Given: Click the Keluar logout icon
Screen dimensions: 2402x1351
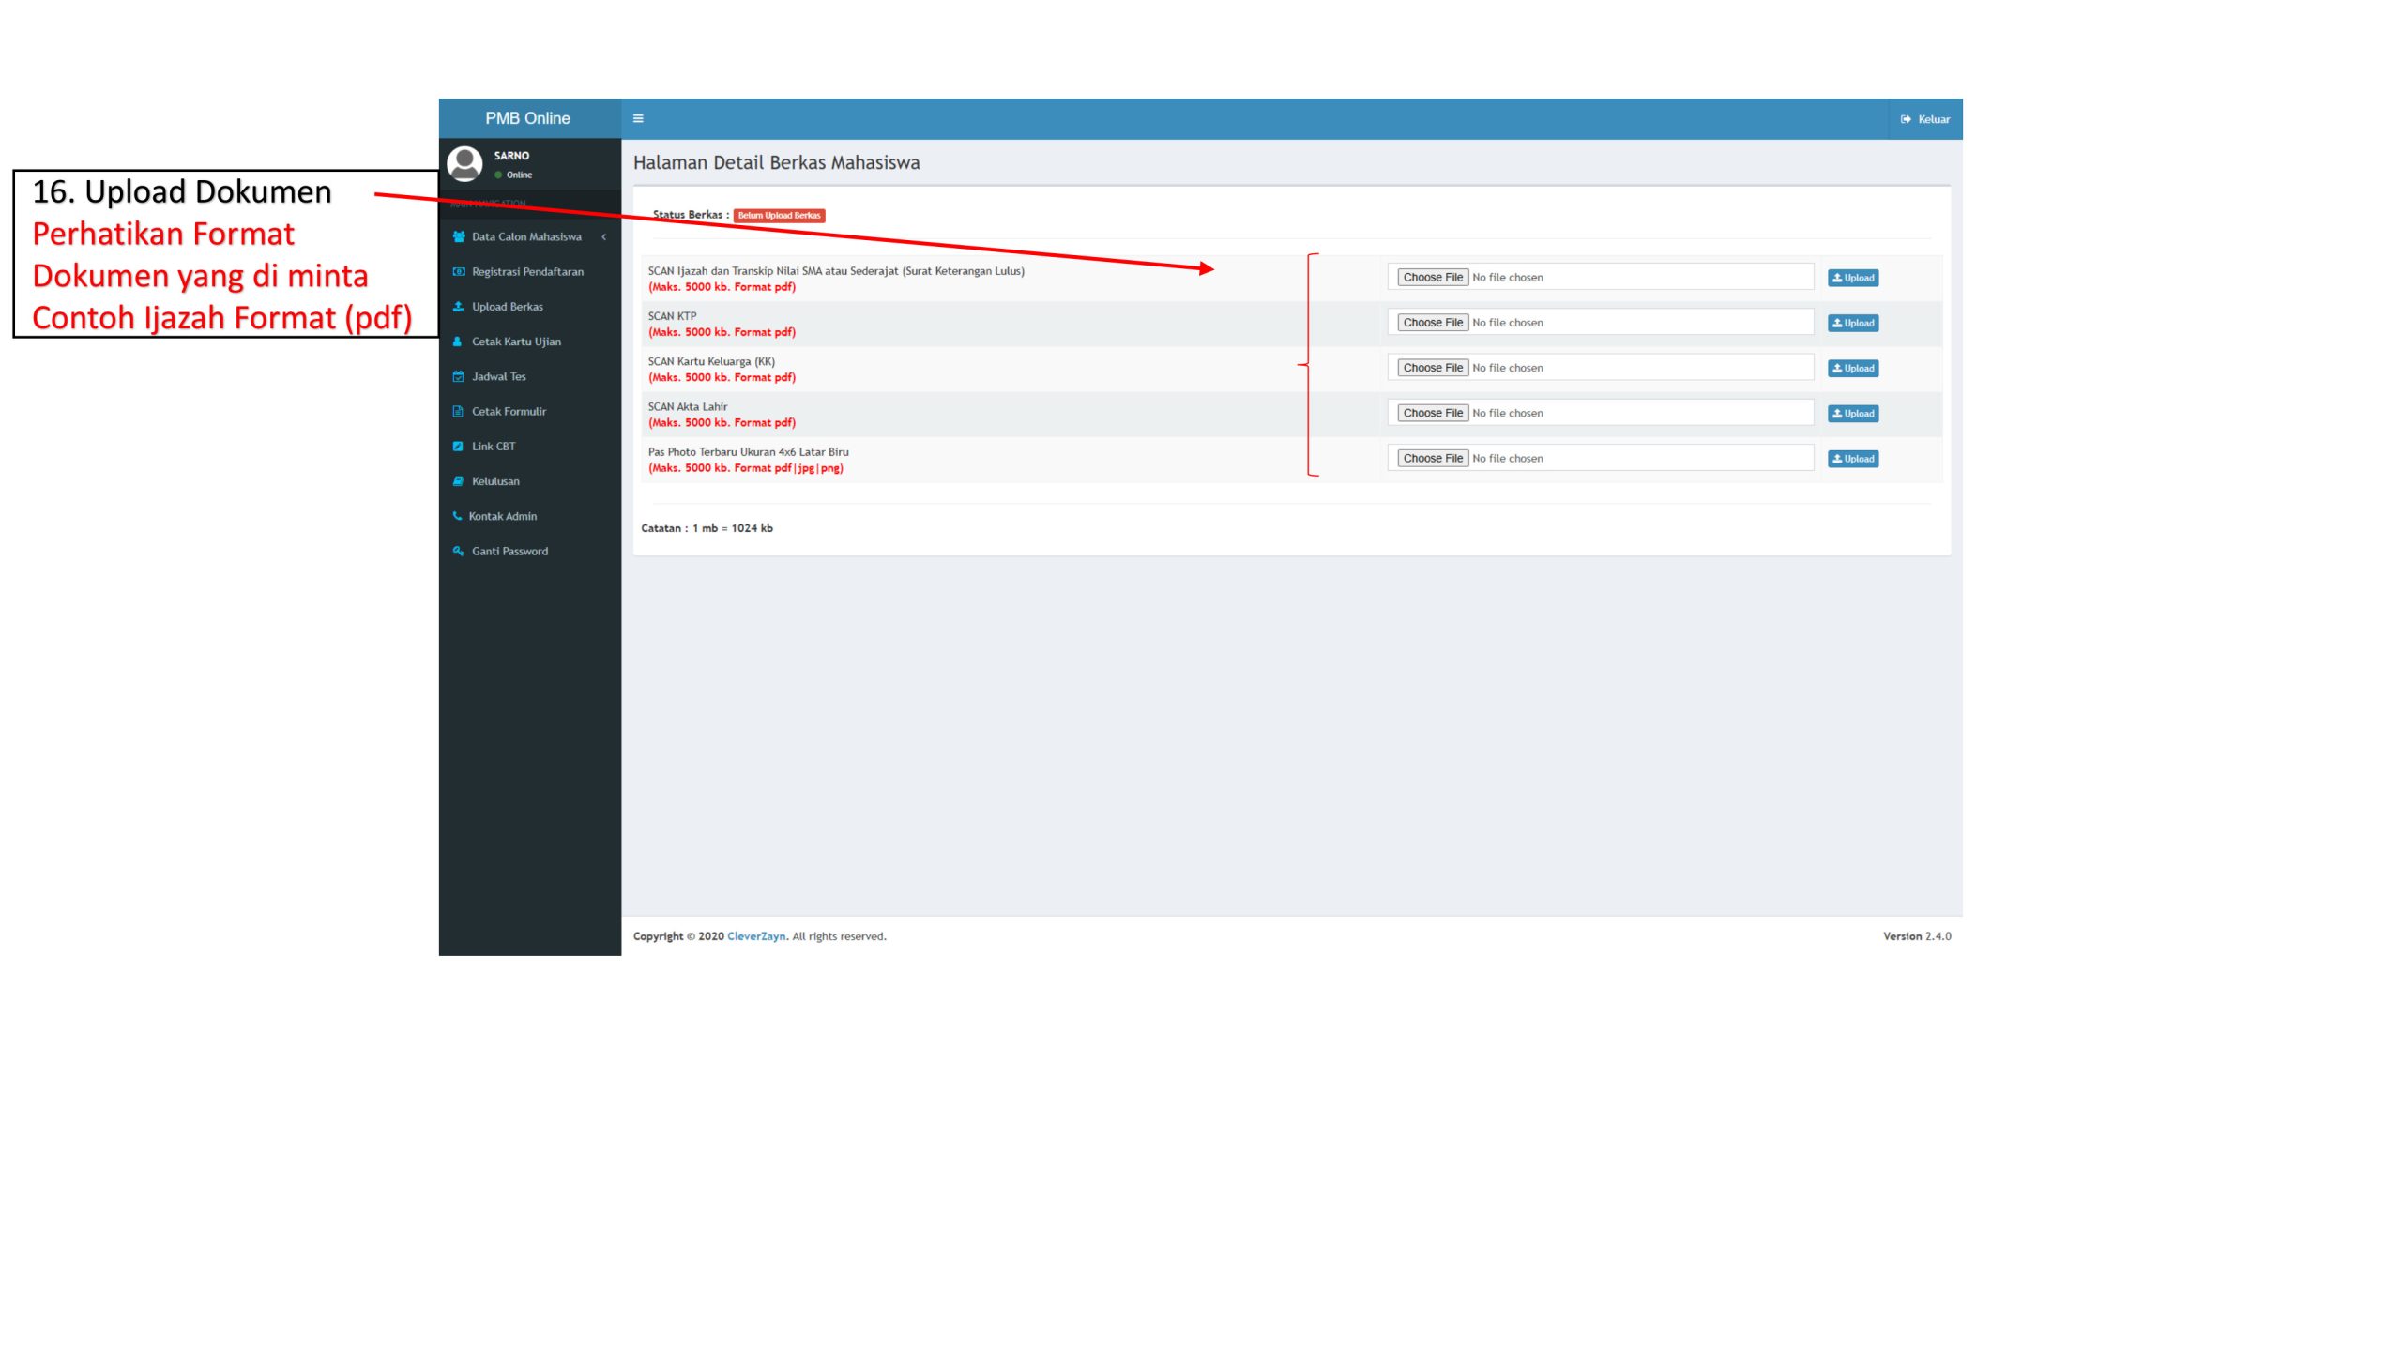Looking at the screenshot, I should [1905, 119].
